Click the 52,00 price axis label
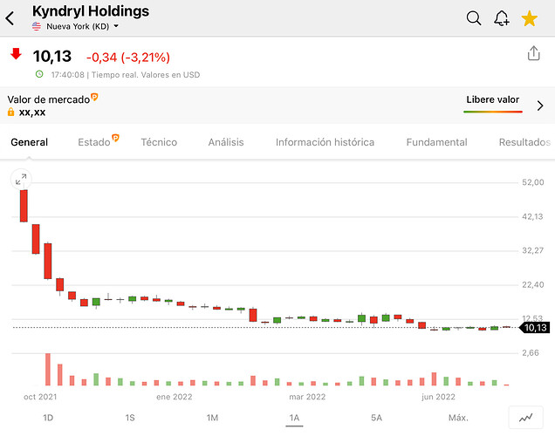 (x=533, y=182)
